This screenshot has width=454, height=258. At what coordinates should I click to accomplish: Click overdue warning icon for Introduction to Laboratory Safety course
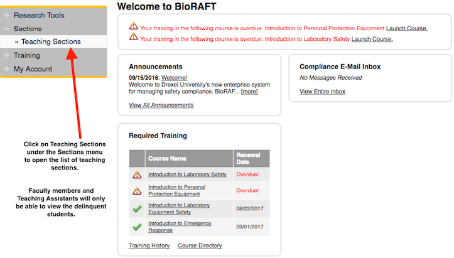(137, 175)
